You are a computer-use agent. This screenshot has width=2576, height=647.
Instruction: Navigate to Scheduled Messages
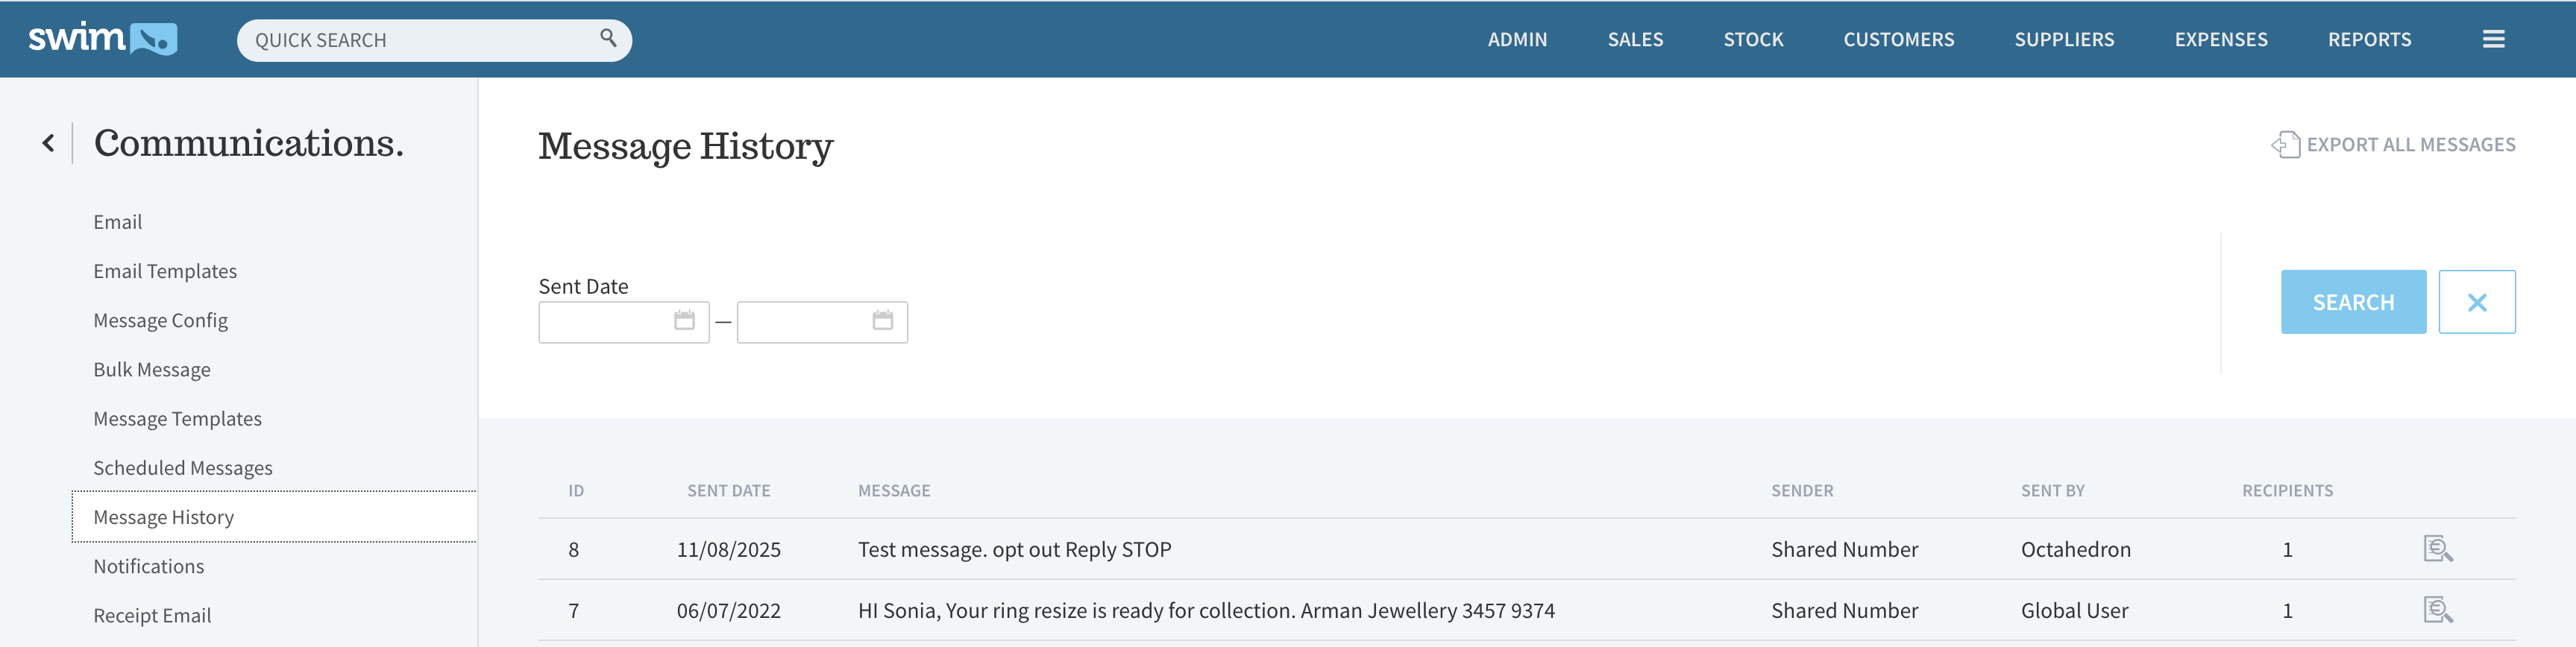pyautogui.click(x=183, y=468)
